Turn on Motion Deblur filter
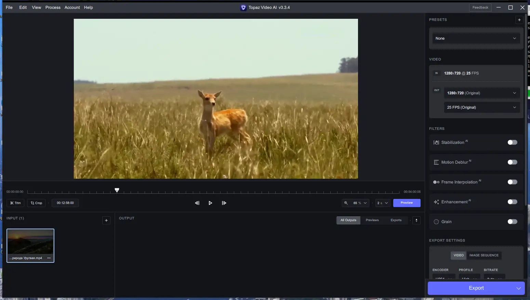Screen dimensions: 530x300 pos(512,162)
